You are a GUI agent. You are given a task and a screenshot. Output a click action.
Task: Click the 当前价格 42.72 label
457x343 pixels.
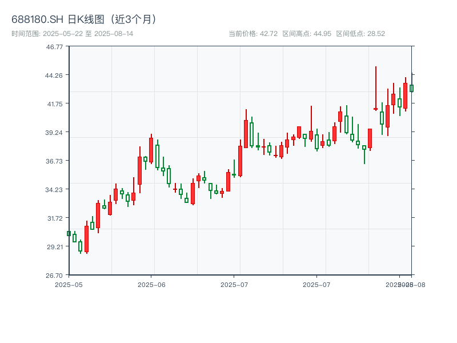point(253,34)
